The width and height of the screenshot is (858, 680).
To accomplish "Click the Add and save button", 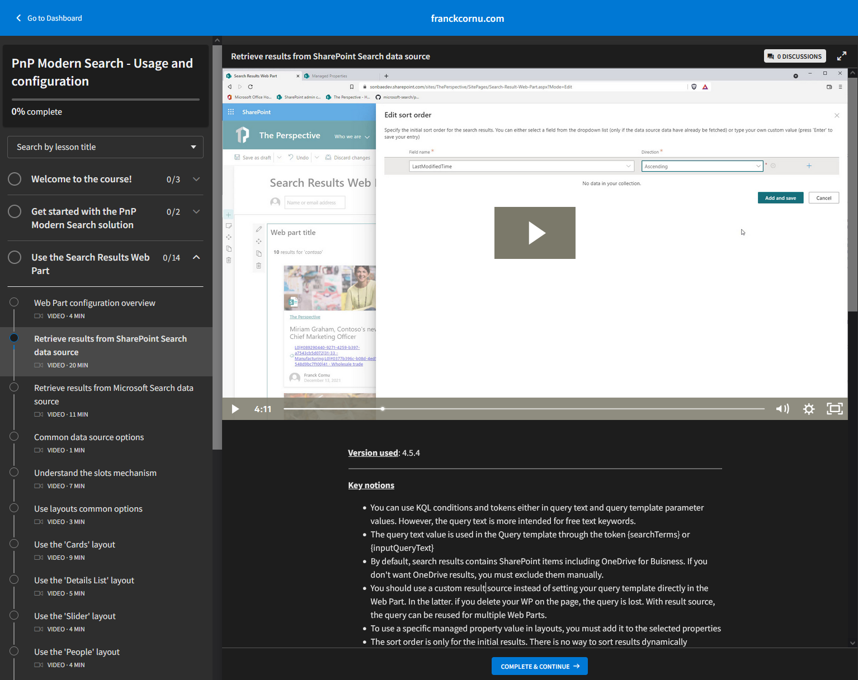I will [x=780, y=197].
